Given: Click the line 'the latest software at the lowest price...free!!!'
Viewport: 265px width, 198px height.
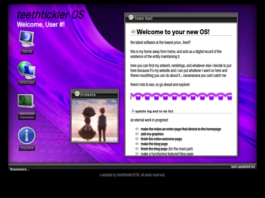Looking at the screenshot, I should (x=160, y=43).
